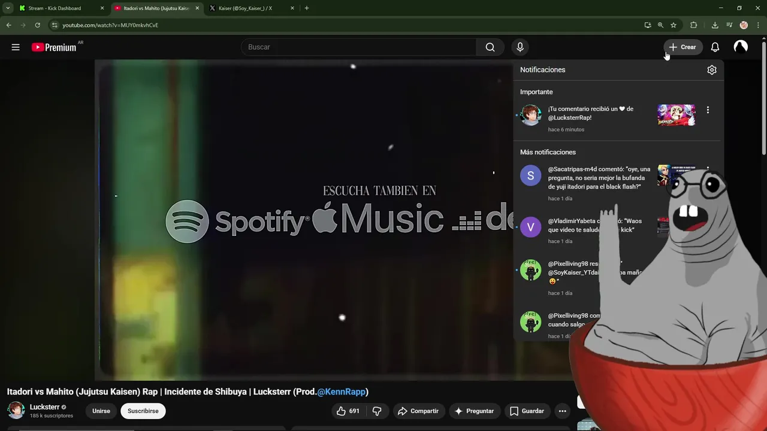Viewport: 767px width, 431px height.
Task: Open notification settings gear
Action: (x=712, y=70)
